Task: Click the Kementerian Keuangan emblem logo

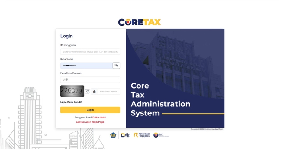Action: 113,135
